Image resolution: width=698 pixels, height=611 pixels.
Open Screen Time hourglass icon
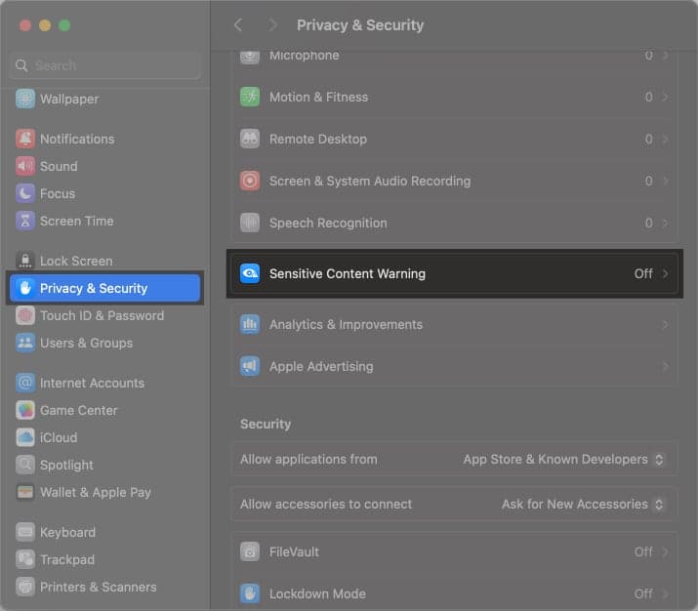click(25, 221)
